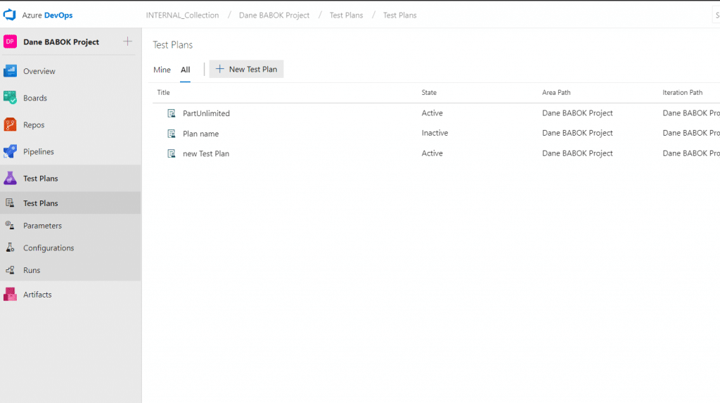
Task: Click the Azure DevOps logo icon
Action: tap(10, 15)
